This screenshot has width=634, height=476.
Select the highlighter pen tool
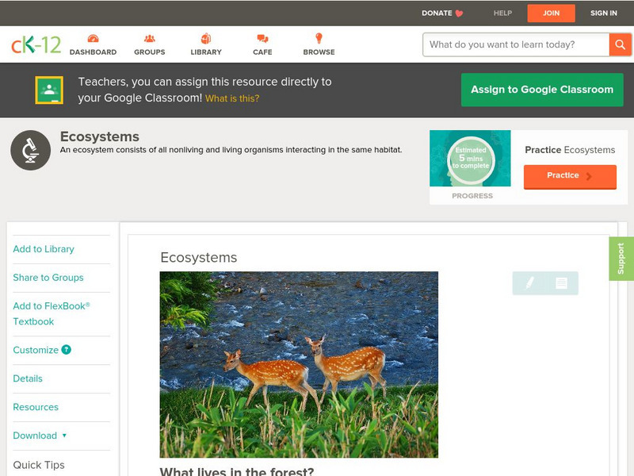click(x=529, y=283)
